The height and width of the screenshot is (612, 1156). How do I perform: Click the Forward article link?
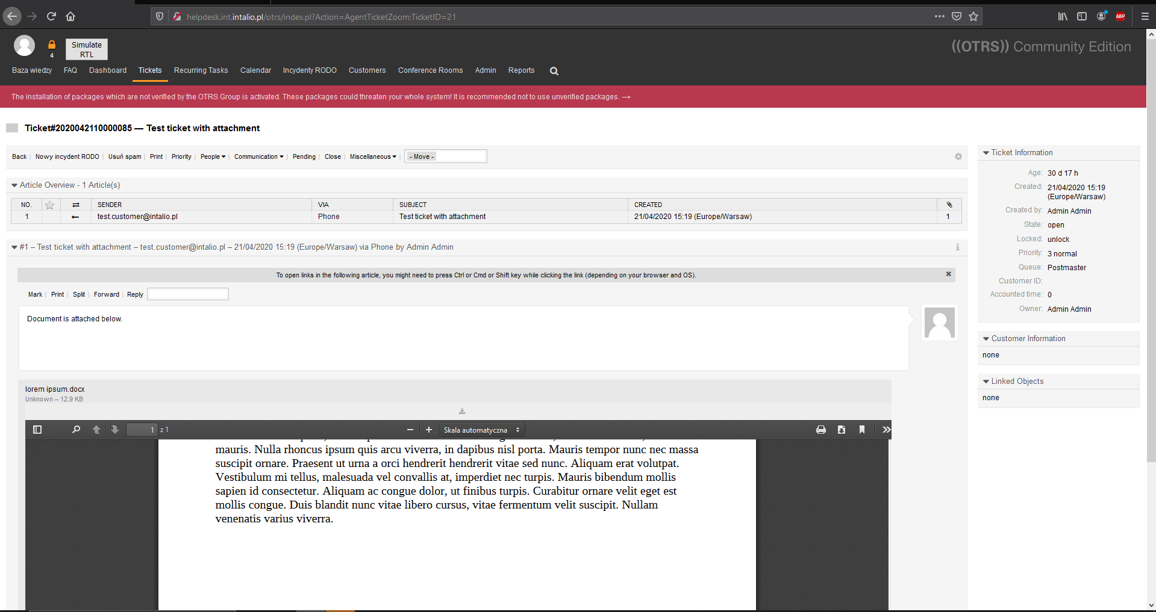point(107,294)
